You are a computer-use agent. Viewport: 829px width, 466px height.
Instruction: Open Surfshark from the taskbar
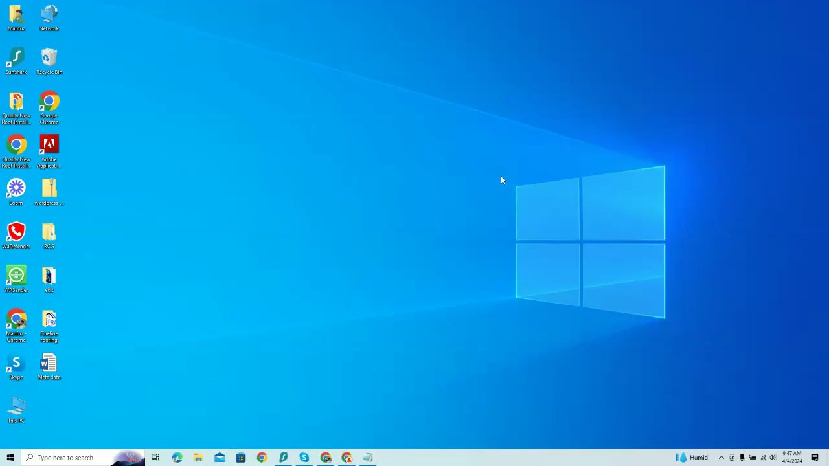pos(283,458)
